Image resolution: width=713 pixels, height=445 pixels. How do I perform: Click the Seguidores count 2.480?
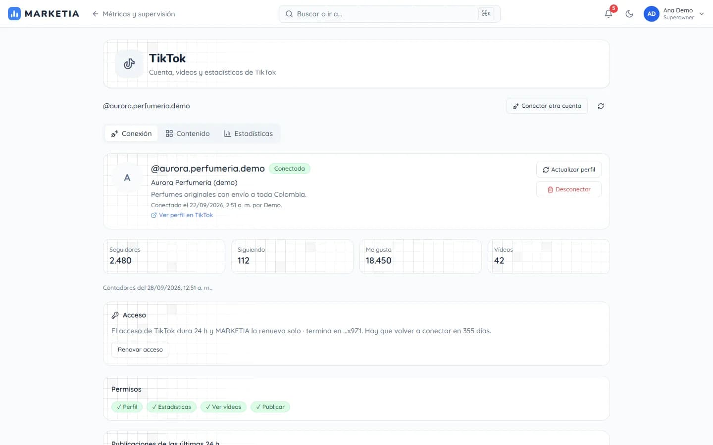[x=120, y=261]
